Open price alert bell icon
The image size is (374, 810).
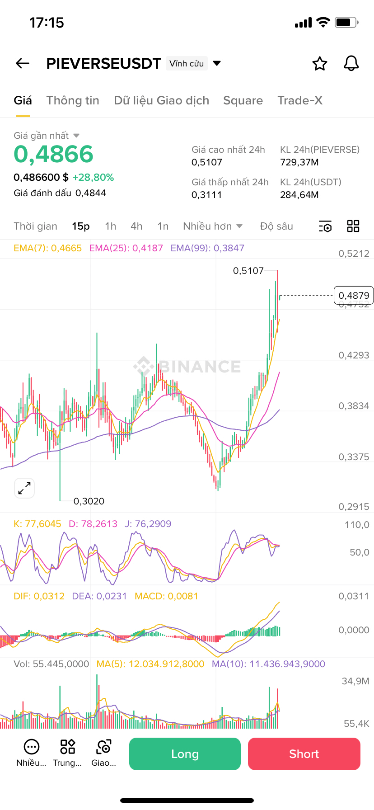[x=351, y=63]
